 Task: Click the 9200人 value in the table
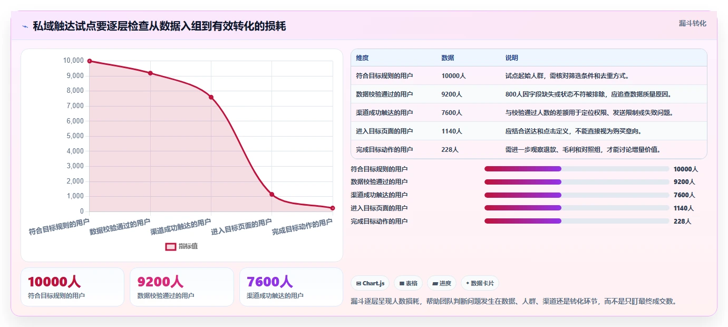tap(452, 94)
